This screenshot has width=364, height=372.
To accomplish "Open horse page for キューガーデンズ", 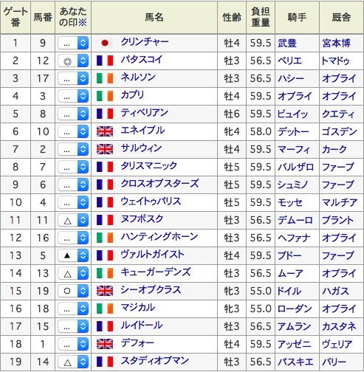I will (156, 272).
